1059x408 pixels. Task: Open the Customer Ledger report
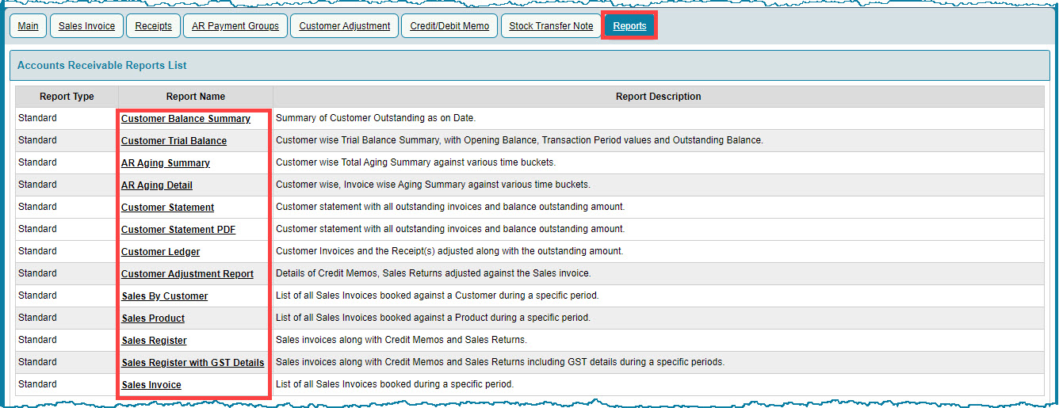tap(160, 252)
